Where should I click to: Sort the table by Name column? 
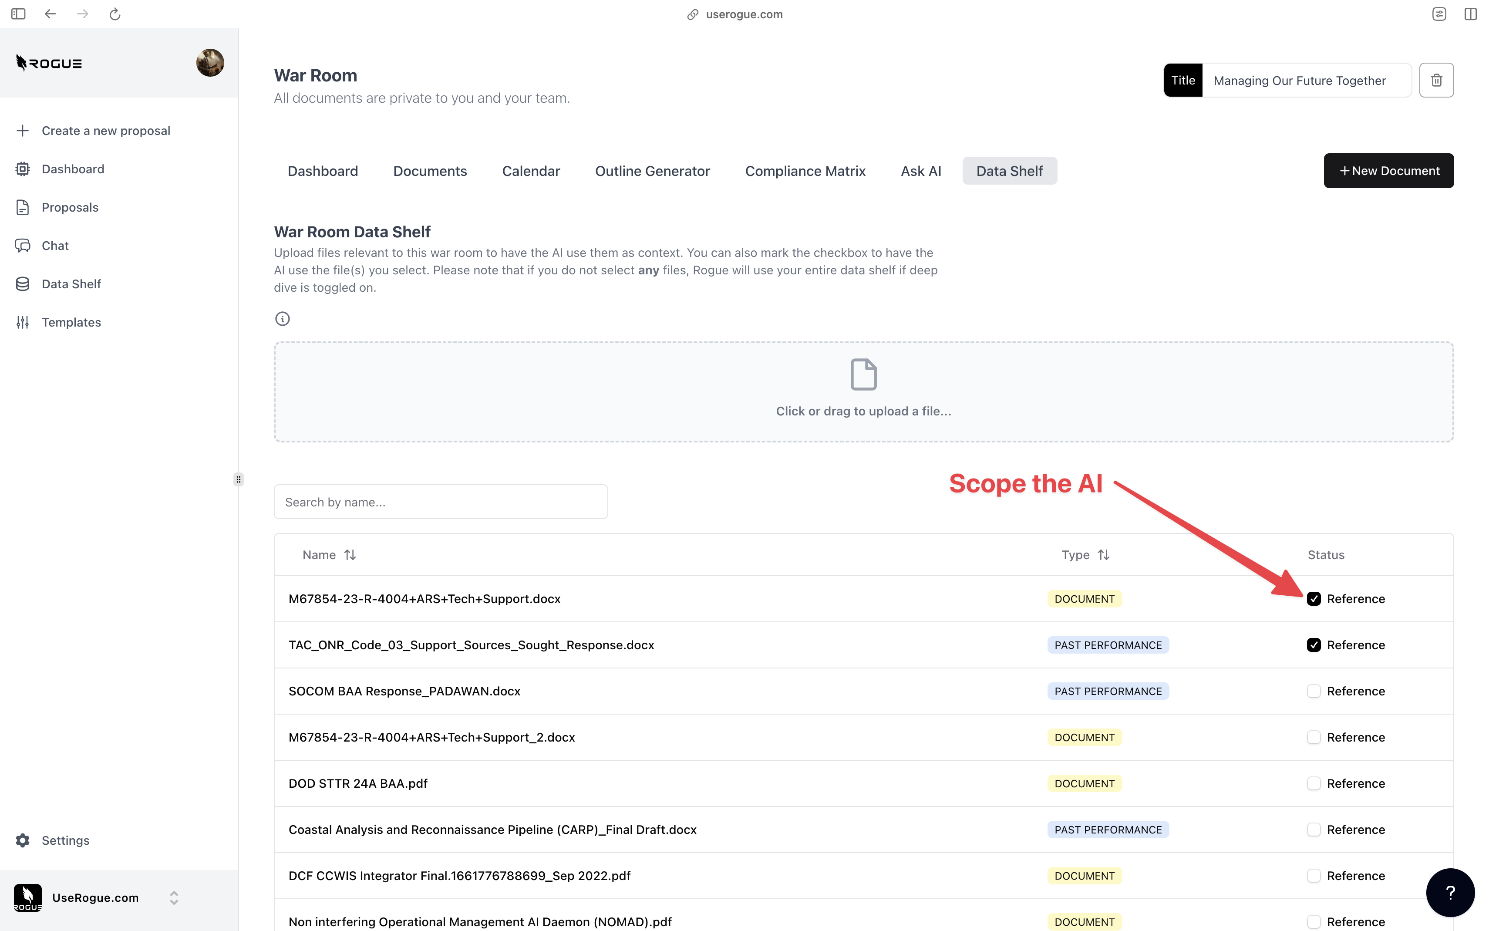[350, 555]
